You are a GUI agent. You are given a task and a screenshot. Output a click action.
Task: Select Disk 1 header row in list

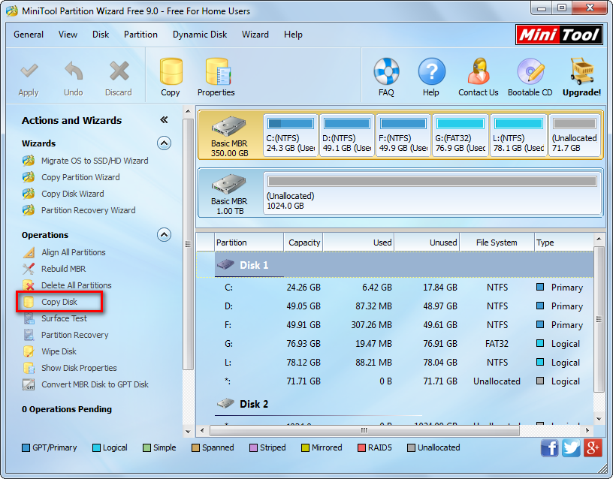click(x=395, y=265)
